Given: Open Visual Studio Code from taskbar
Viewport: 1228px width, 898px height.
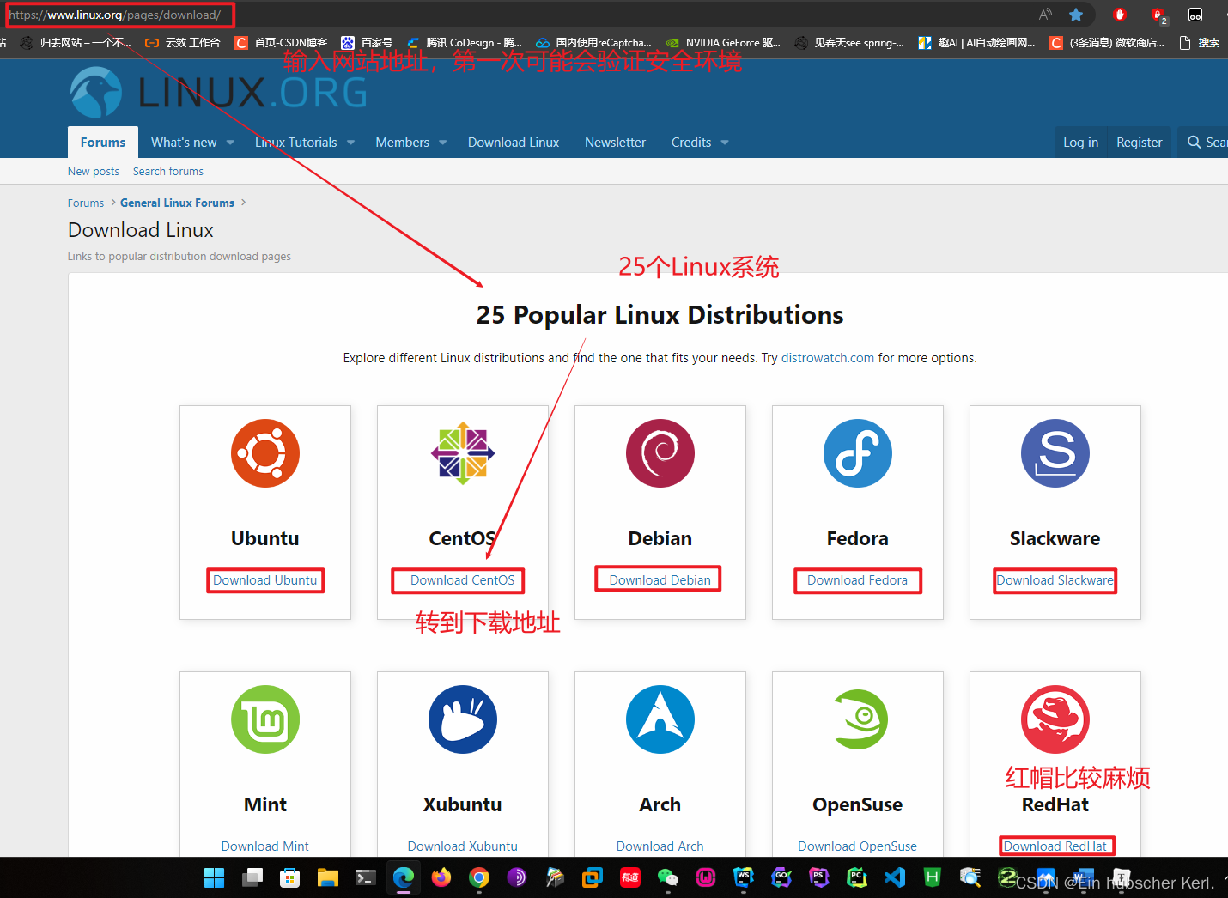Looking at the screenshot, I should coord(895,877).
